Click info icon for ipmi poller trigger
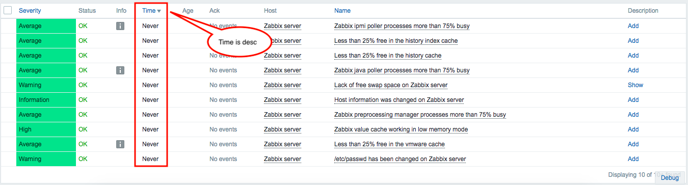 120,26
